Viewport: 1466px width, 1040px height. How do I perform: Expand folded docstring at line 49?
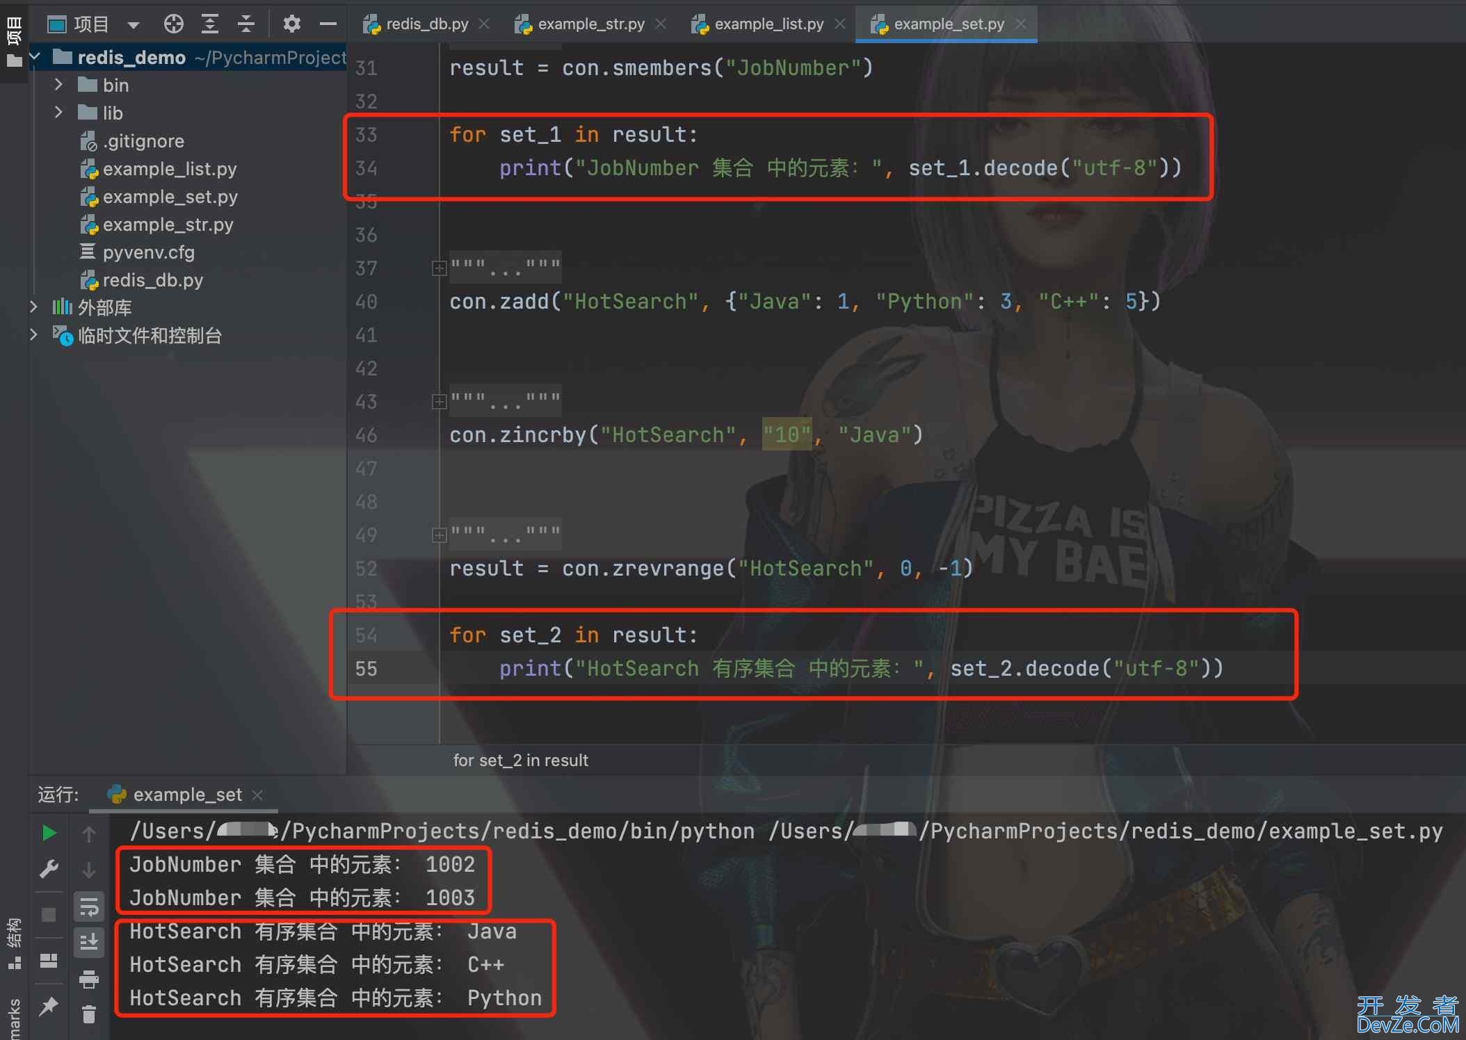click(439, 535)
